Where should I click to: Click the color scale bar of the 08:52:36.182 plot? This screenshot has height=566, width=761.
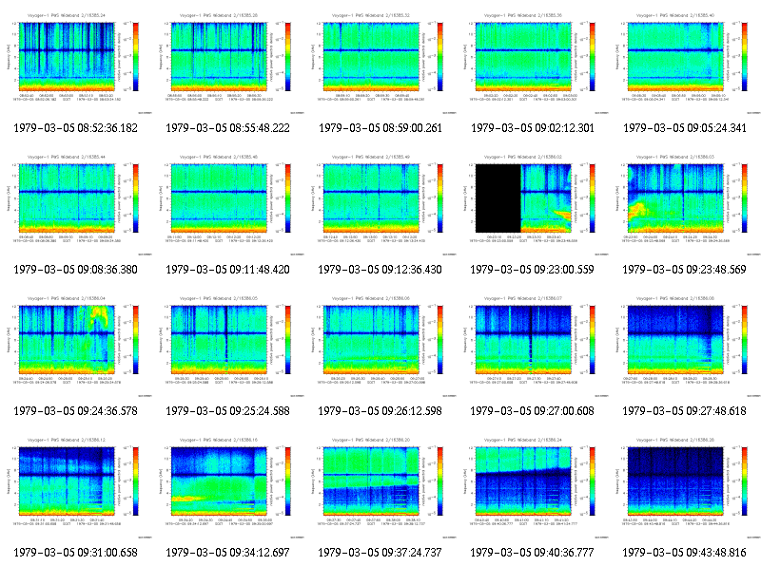[x=136, y=57]
